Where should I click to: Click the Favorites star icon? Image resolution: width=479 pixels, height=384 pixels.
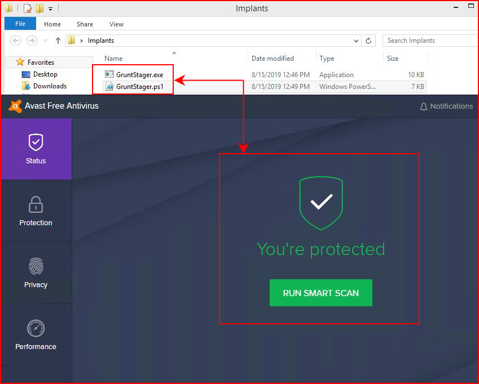[x=20, y=62]
